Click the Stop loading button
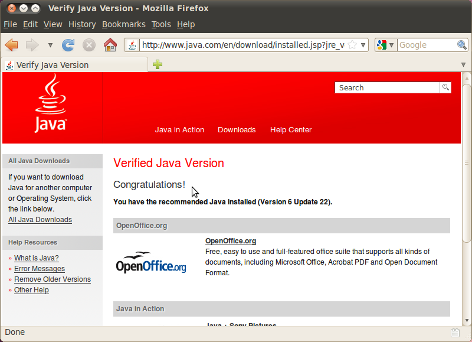472x342 pixels. [x=89, y=45]
